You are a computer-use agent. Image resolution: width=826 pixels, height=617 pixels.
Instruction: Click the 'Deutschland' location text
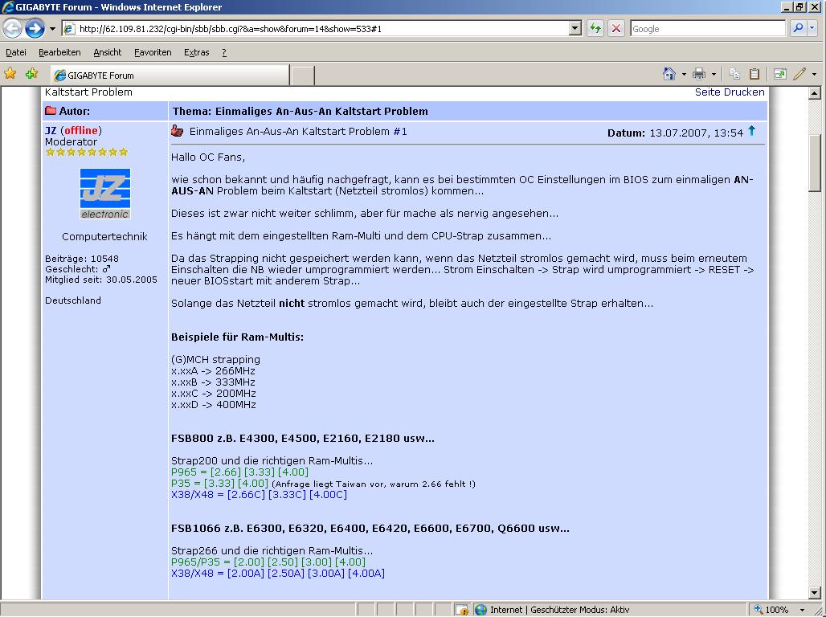pyautogui.click(x=72, y=300)
